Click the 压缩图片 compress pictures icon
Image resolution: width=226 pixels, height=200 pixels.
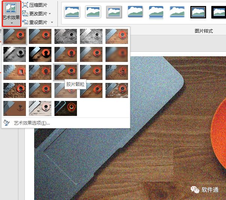point(25,5)
